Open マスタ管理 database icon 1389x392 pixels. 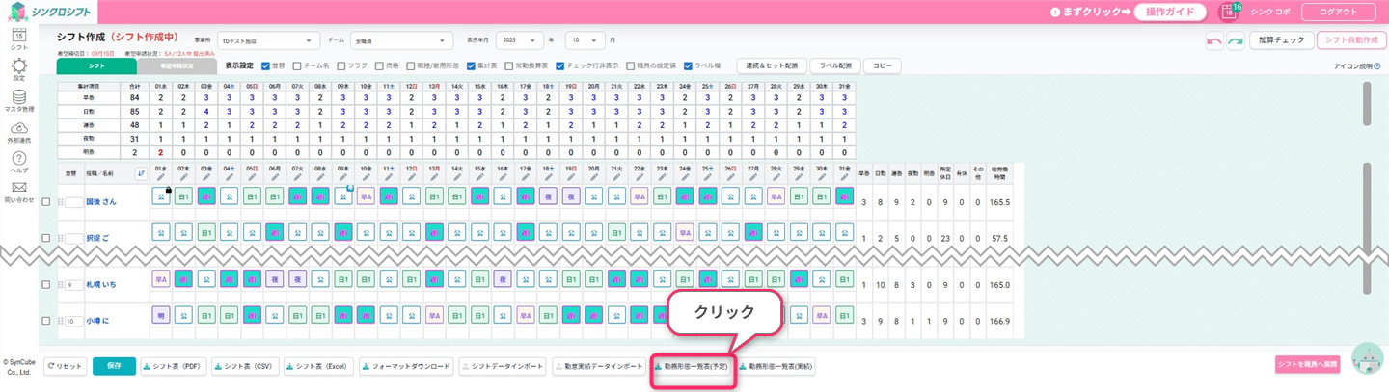(x=18, y=97)
